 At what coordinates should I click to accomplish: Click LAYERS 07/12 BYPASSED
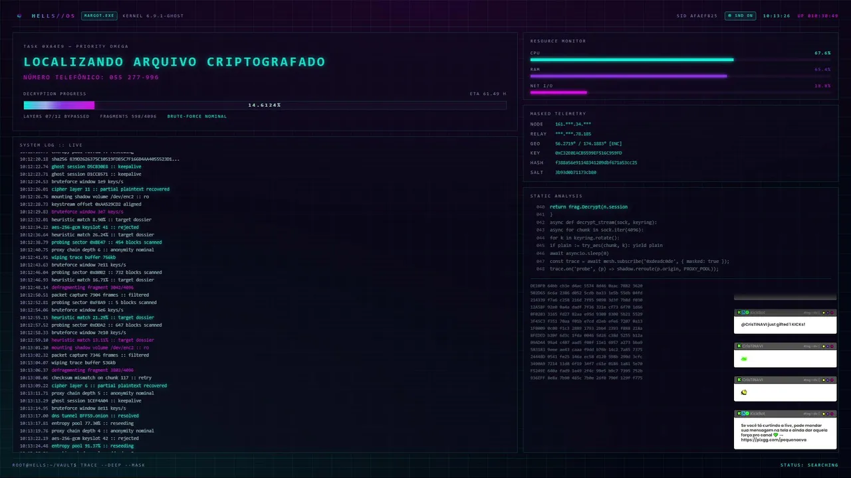56,116
